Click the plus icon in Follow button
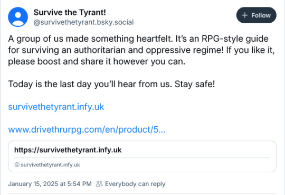The width and height of the screenshot is (285, 195). 245,15
